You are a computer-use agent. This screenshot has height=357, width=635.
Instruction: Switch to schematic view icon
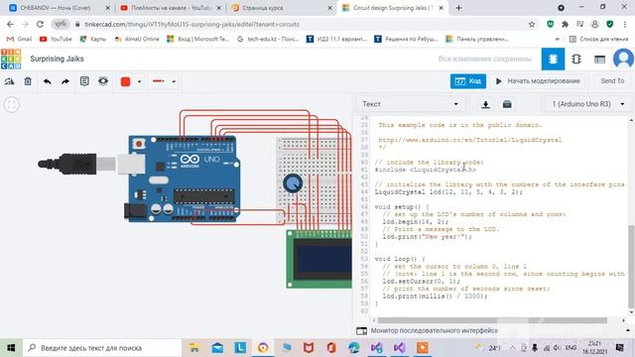pyautogui.click(x=576, y=59)
